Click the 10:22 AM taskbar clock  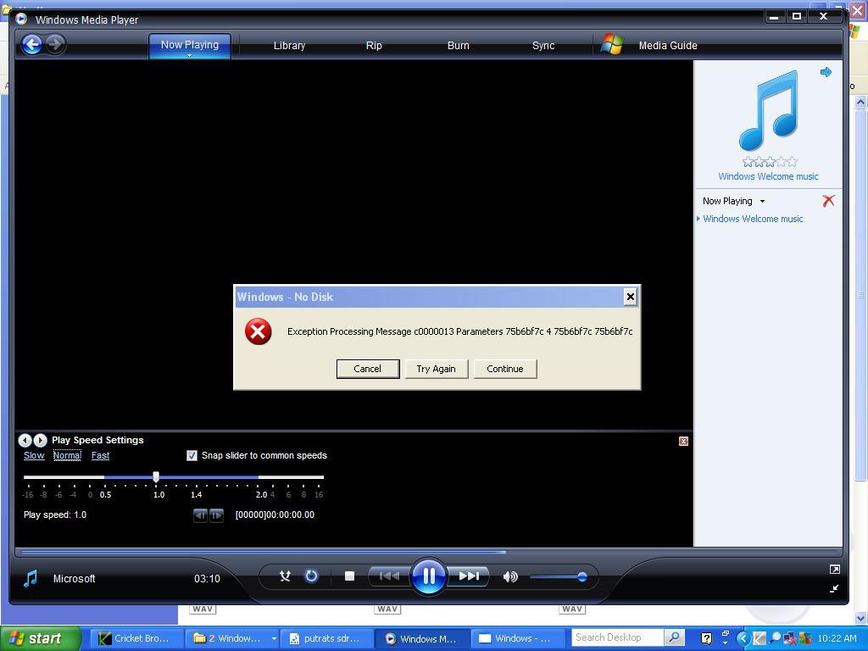point(837,638)
